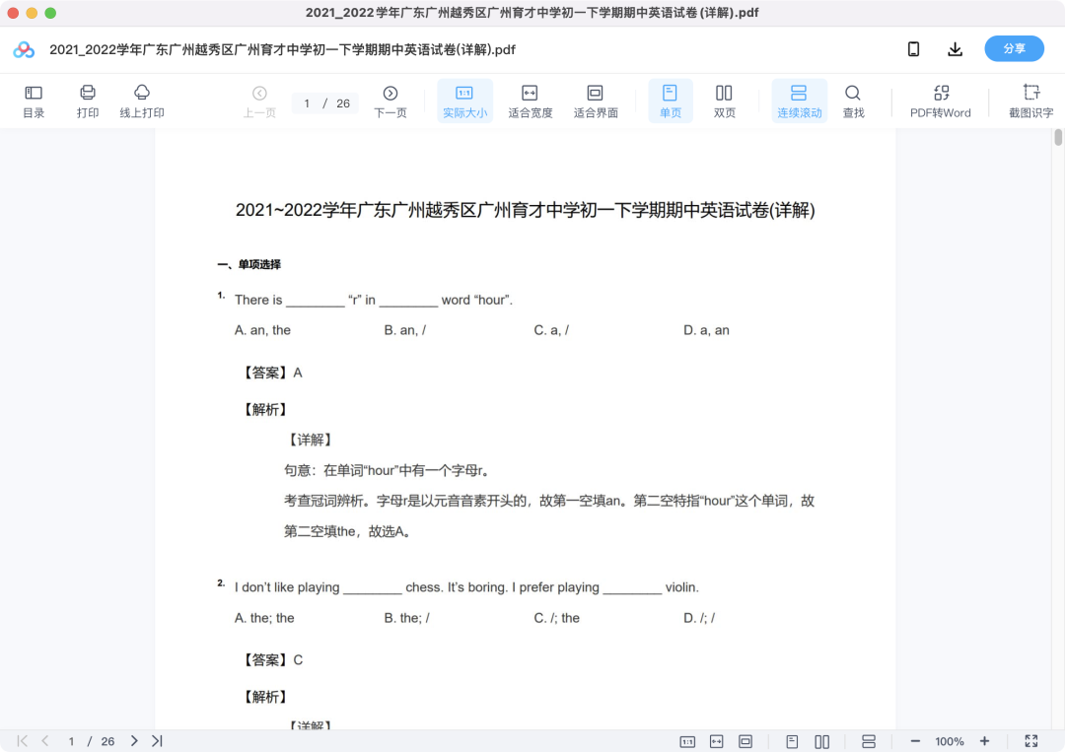Click option "D. a, an"

click(x=706, y=330)
